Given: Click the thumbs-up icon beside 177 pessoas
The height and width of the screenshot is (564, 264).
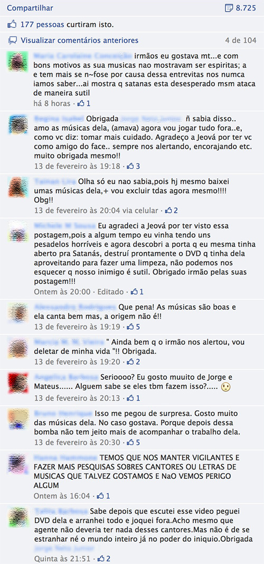Looking at the screenshot, I should coord(12,25).
